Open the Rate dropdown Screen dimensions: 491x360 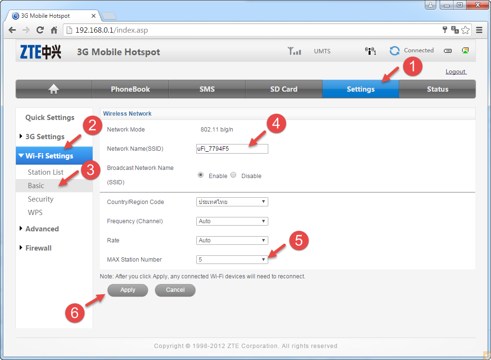(232, 240)
